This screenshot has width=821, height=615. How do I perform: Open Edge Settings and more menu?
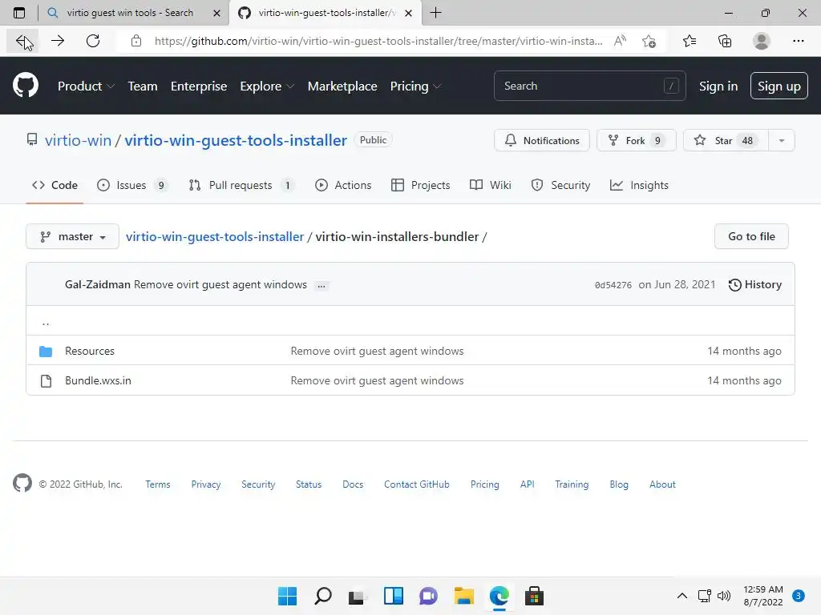coord(798,41)
